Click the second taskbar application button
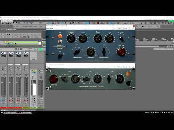This screenshot has width=174, height=130. click(x=25, y=112)
